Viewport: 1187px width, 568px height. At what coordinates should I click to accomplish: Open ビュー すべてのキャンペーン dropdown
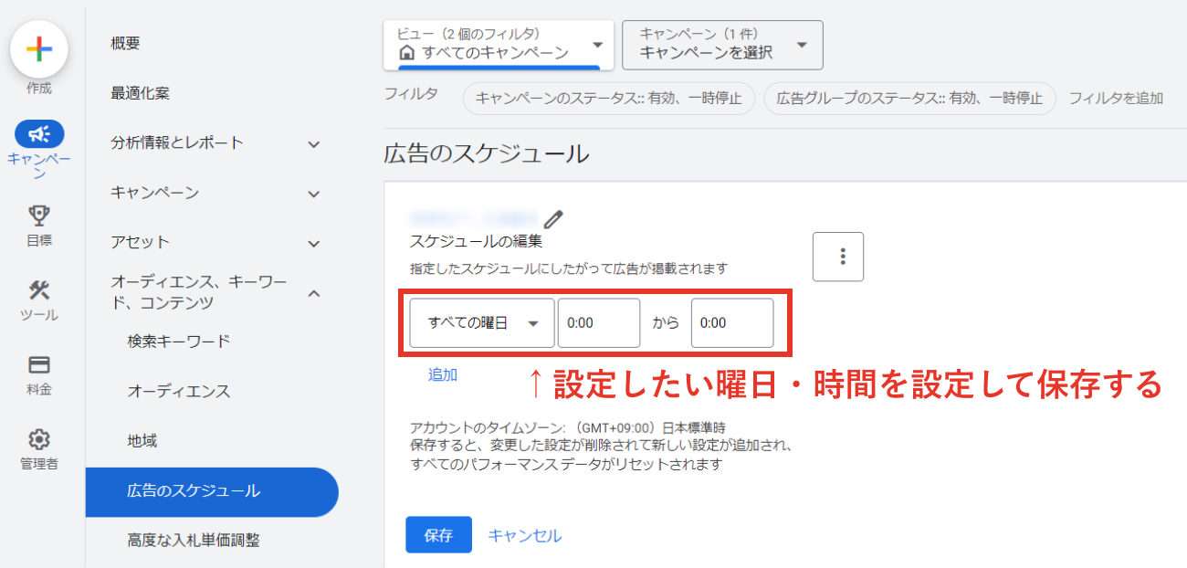click(498, 45)
